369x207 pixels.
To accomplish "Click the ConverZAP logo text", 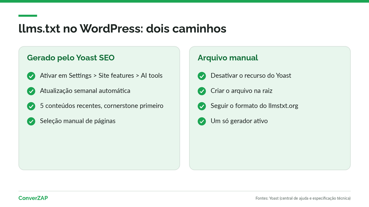I will click(33, 198).
